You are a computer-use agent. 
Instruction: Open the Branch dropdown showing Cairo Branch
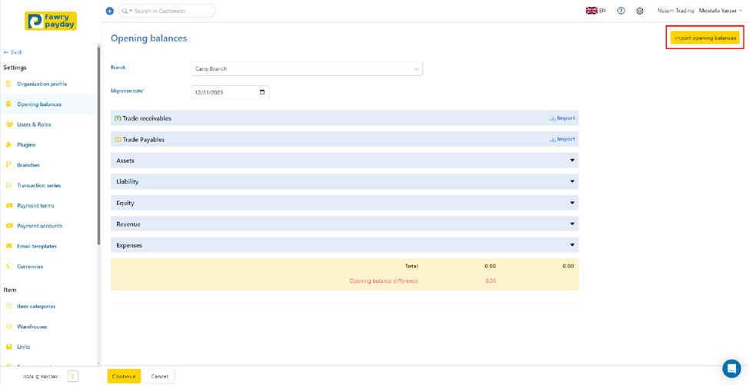click(307, 69)
